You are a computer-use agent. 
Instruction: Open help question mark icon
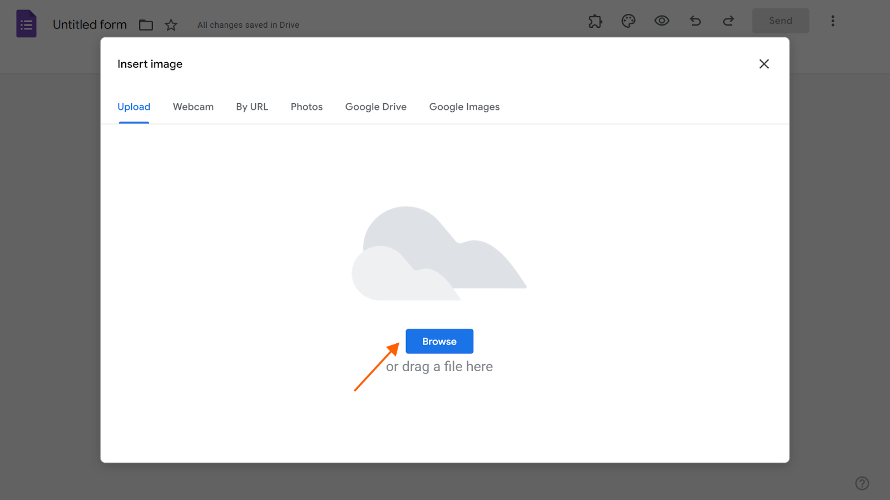click(x=862, y=483)
